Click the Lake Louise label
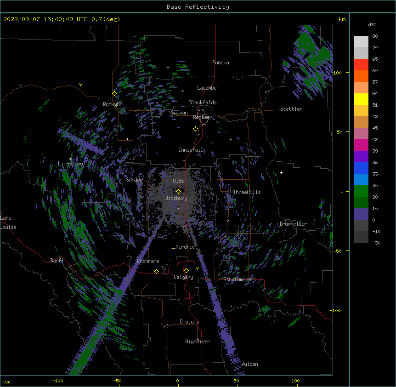The image size is (396, 387). click(x=7, y=222)
